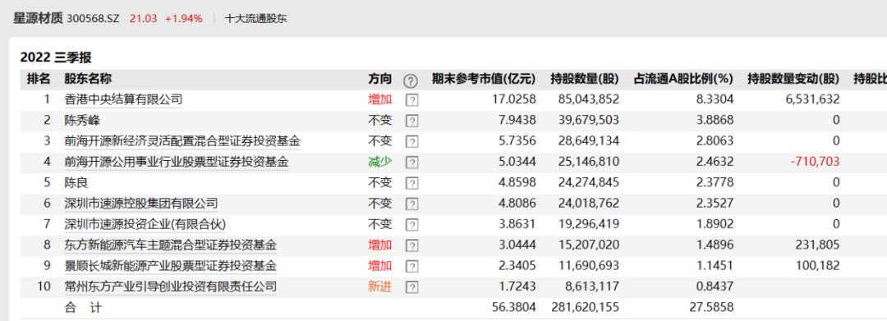This screenshot has width=887, height=321.
Task: Click the 持股数量(股) column header
Action: [585, 79]
